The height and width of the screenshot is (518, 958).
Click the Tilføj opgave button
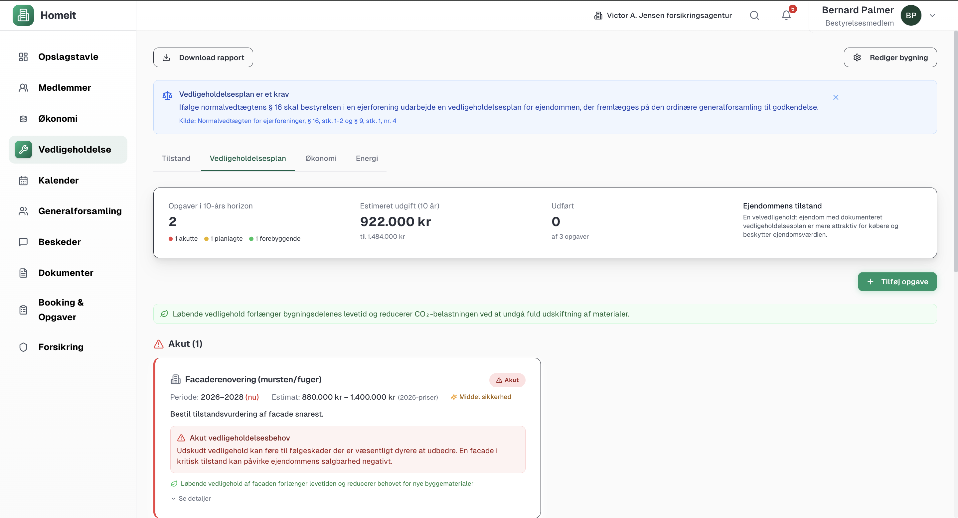coord(897,282)
